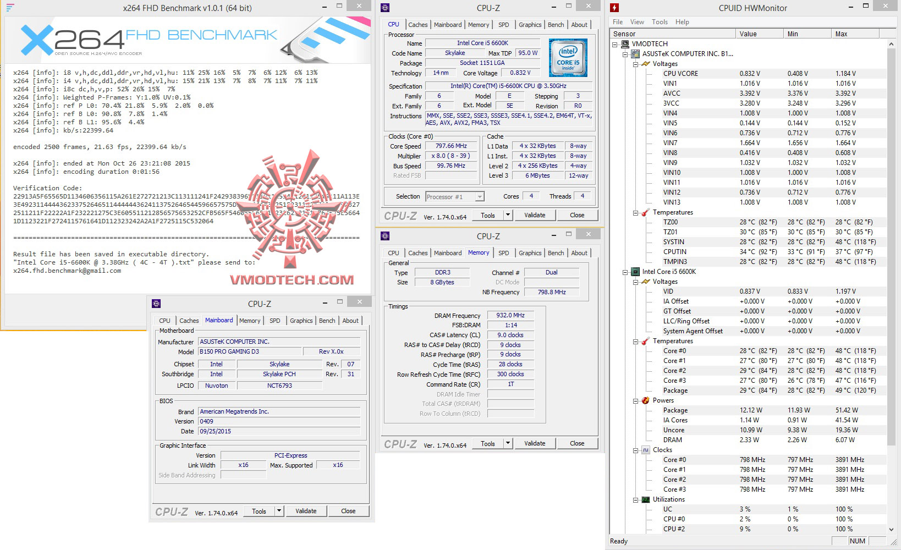This screenshot has height=550, width=901.
Task: Open the Tools dropdown arrow in the CPU-Z Mainboard window
Action: tap(279, 511)
